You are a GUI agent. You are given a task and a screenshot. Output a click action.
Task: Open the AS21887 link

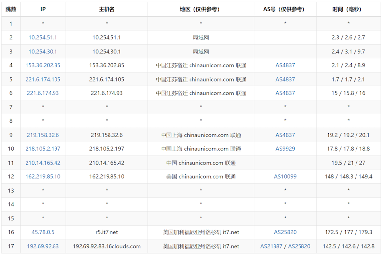(x=271, y=246)
